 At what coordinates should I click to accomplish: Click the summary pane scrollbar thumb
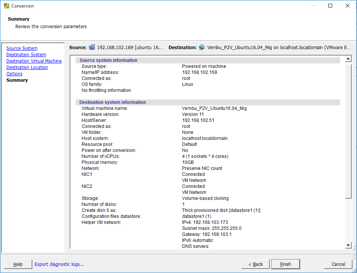click(348, 131)
